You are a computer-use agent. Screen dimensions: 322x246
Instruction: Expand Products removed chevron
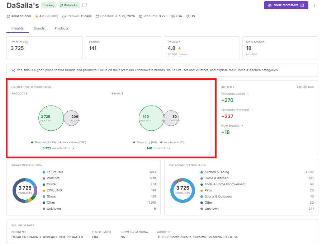(x=252, y=110)
